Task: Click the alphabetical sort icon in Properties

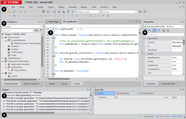Action: click(150, 31)
